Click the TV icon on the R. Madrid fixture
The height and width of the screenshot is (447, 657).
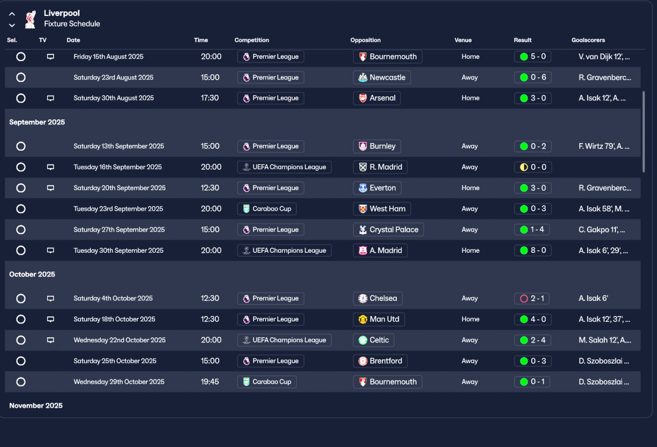click(x=50, y=167)
